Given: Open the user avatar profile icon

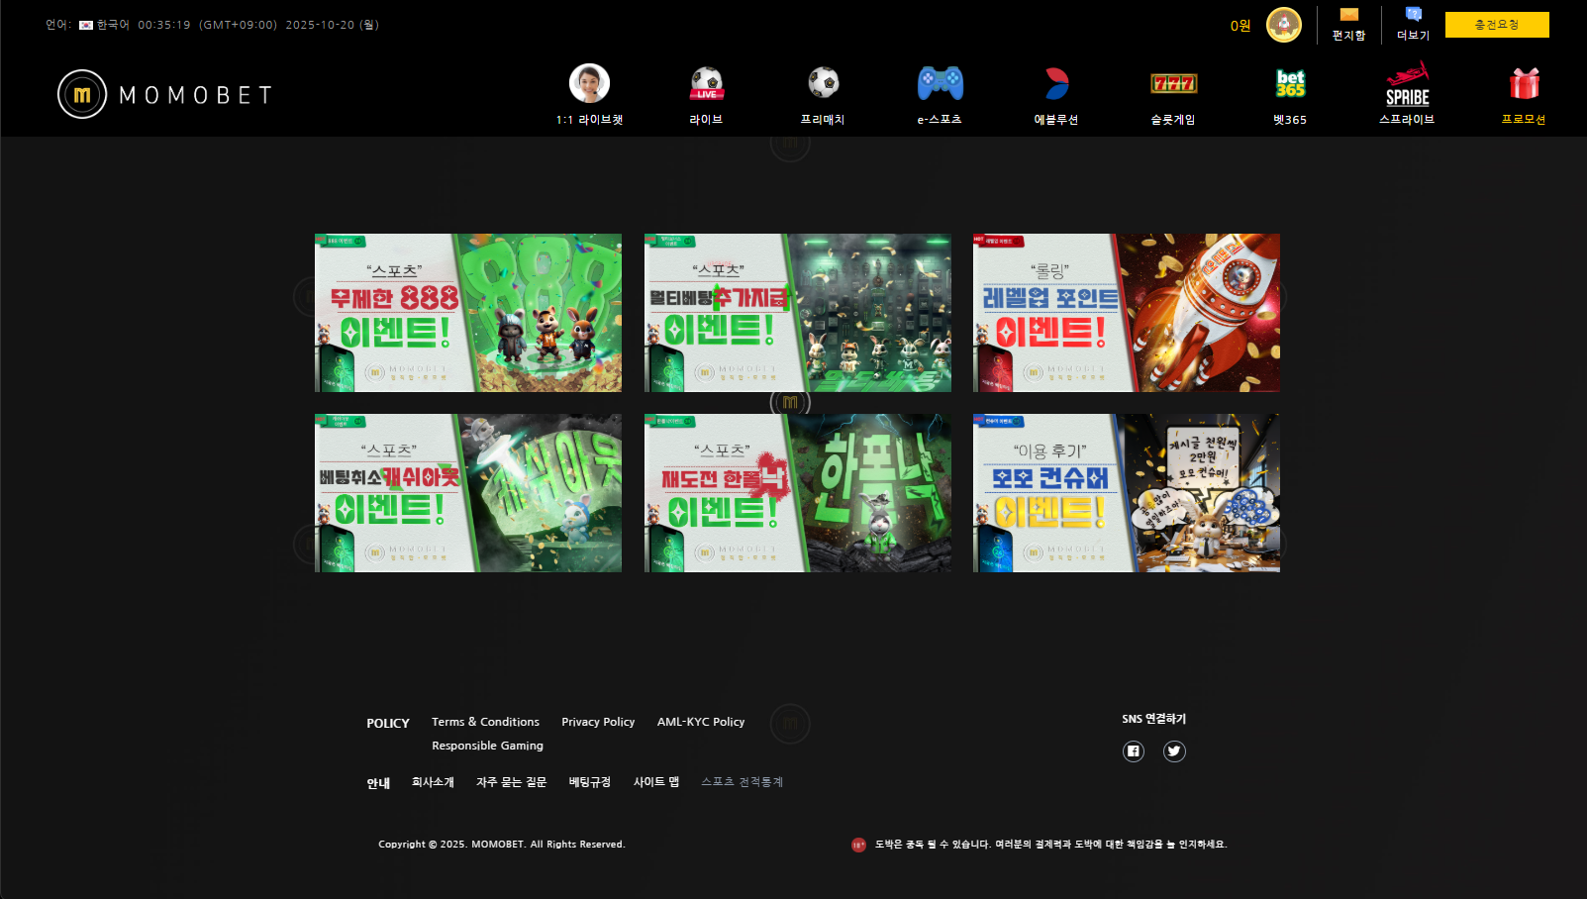Looking at the screenshot, I should [x=1284, y=25].
